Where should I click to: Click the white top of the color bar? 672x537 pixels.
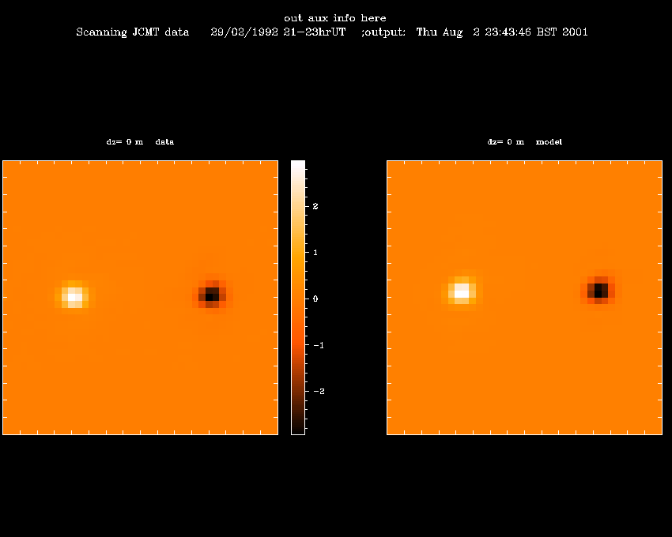pyautogui.click(x=298, y=164)
